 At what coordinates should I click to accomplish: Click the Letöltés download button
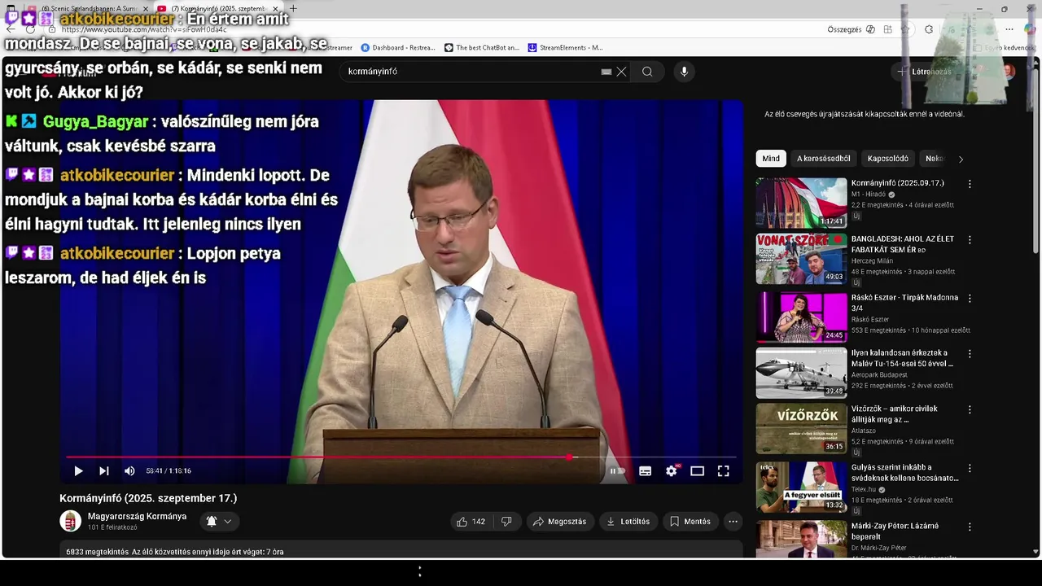(x=628, y=522)
